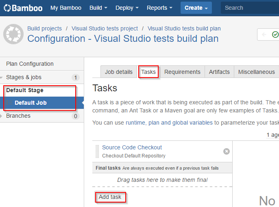
Task: Open the Create dropdown button
Action: pyautogui.click(x=196, y=8)
